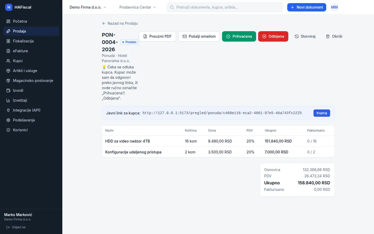Click the Magacinsko poslovanje icon

pyautogui.click(x=8, y=80)
